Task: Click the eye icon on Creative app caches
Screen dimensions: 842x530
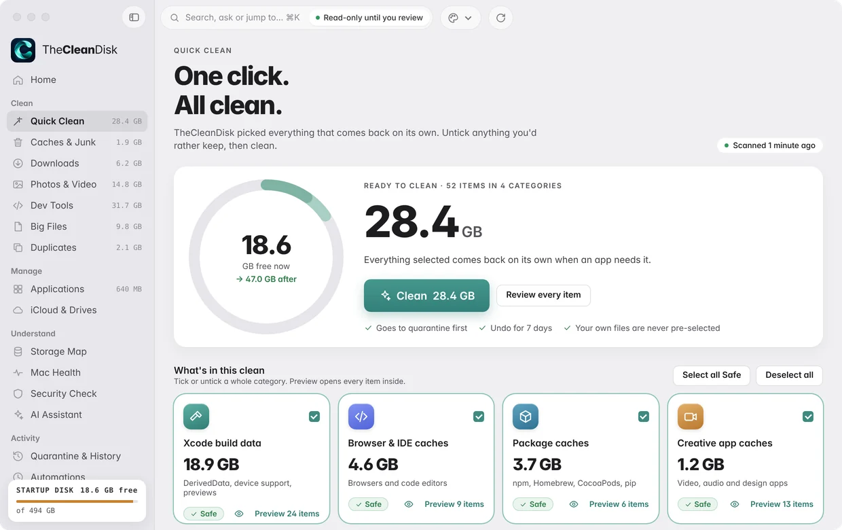Action: [735, 504]
